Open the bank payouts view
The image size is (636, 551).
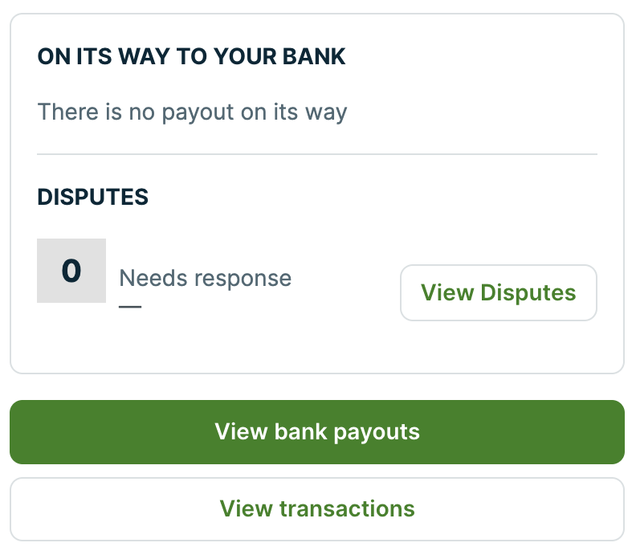click(x=317, y=432)
